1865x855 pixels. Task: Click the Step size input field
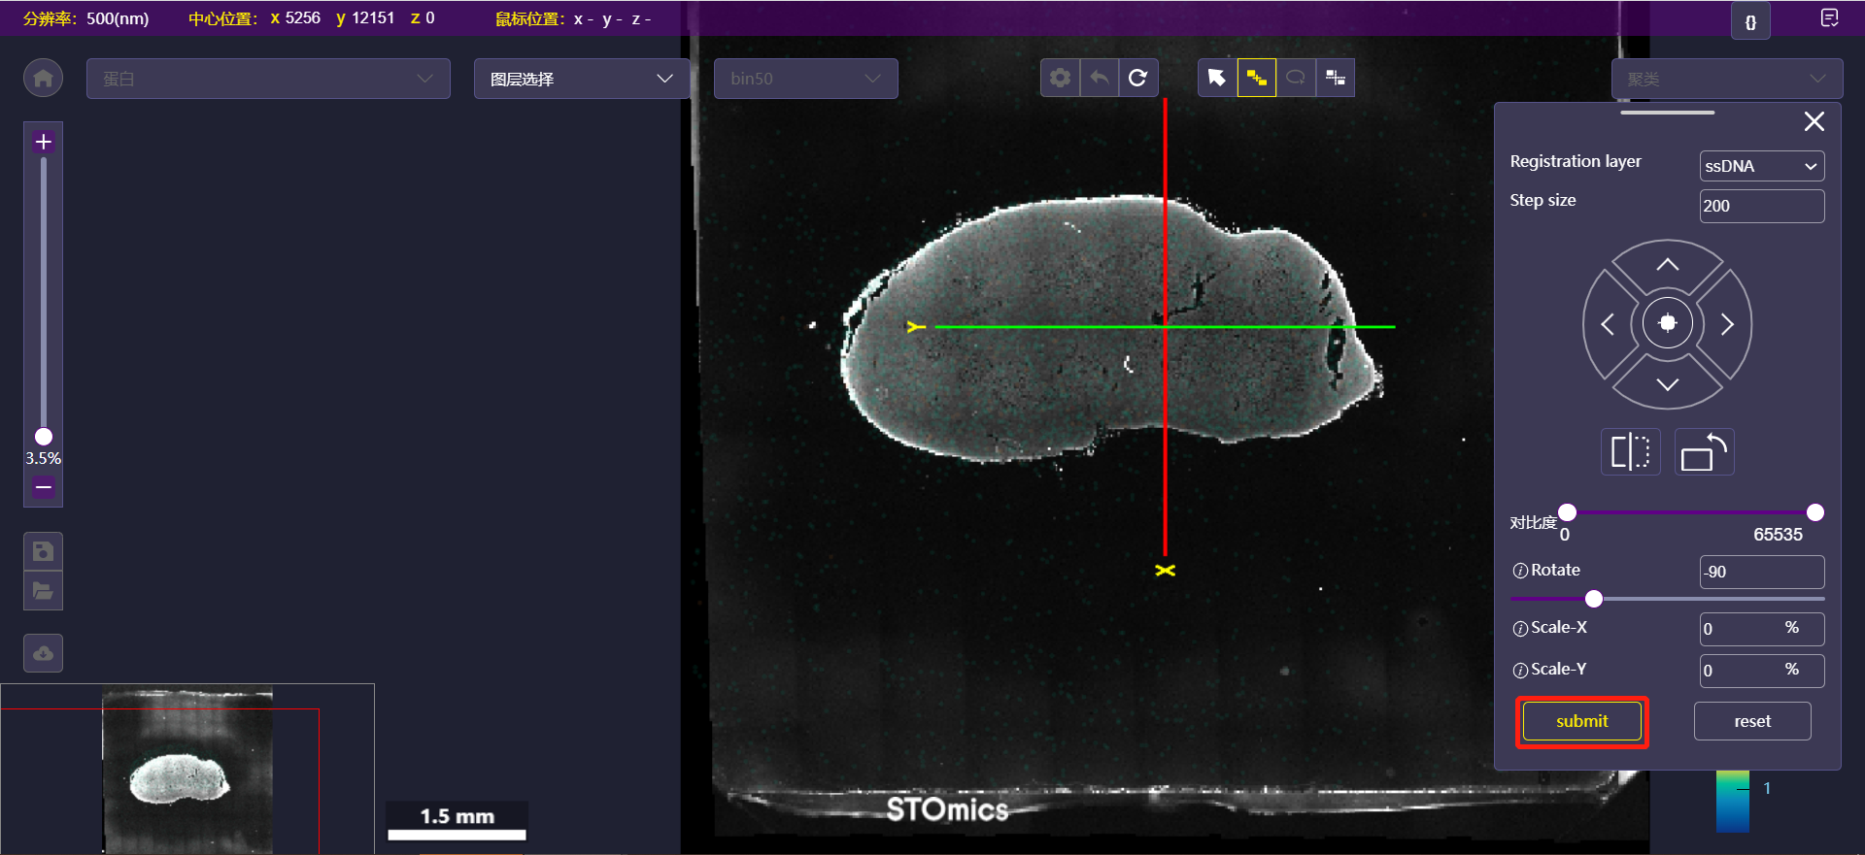point(1761,206)
